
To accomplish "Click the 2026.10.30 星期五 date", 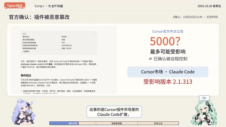I will (x=209, y=6).
